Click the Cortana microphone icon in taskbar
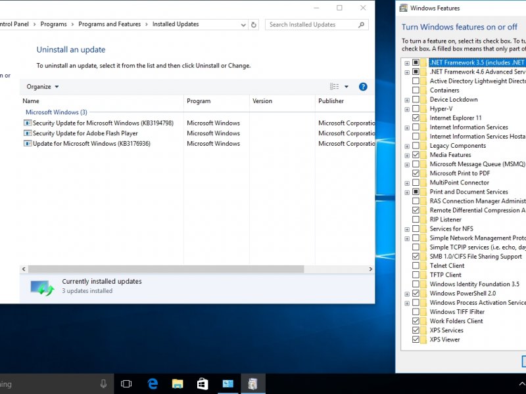This screenshot has width=526, height=394. coord(104,384)
